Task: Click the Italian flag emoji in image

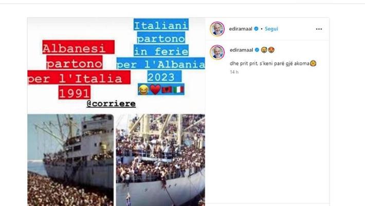Action: tap(178, 90)
